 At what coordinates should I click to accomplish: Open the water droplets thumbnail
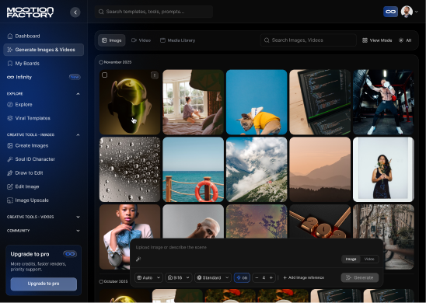[x=130, y=169]
